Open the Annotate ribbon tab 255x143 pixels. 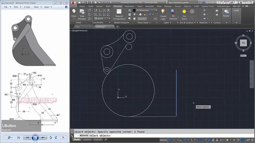pyautogui.click(x=149, y=6)
